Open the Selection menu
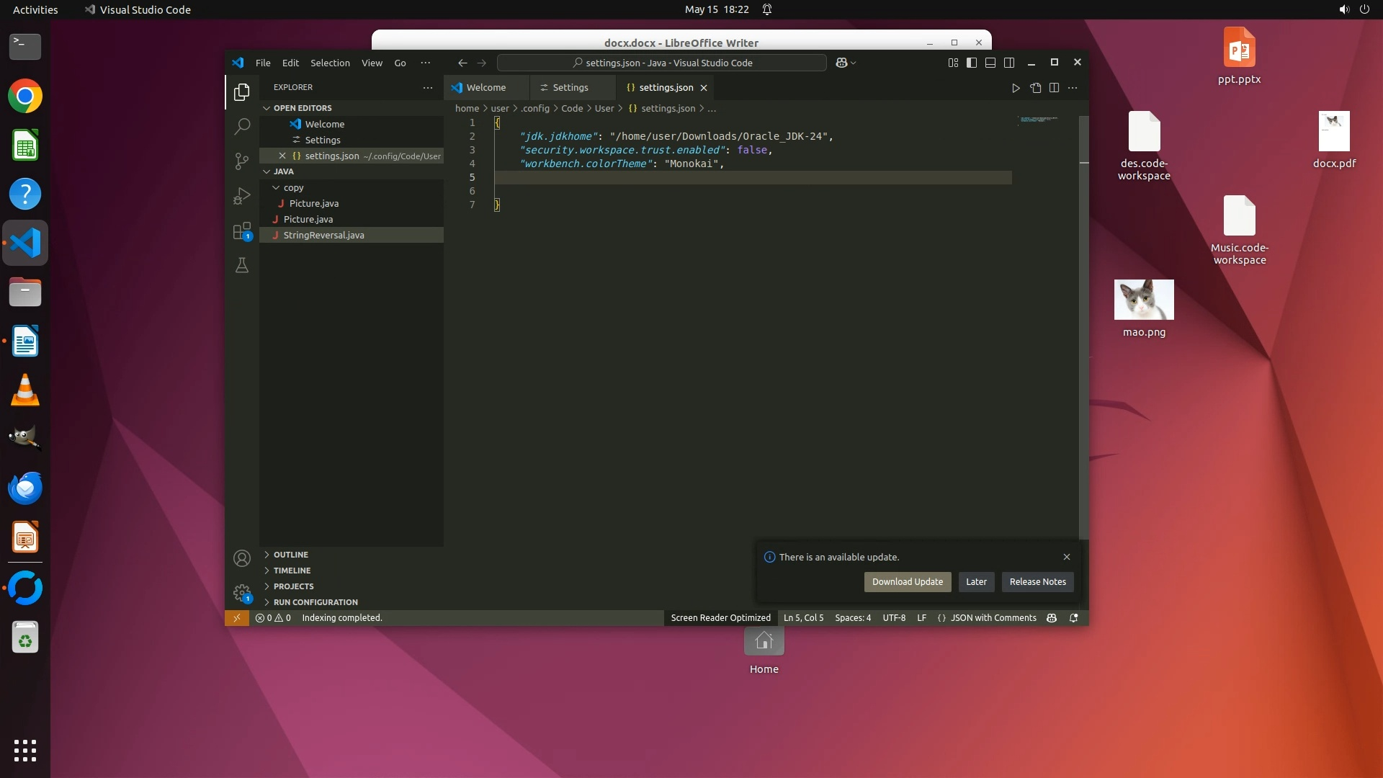 point(330,63)
